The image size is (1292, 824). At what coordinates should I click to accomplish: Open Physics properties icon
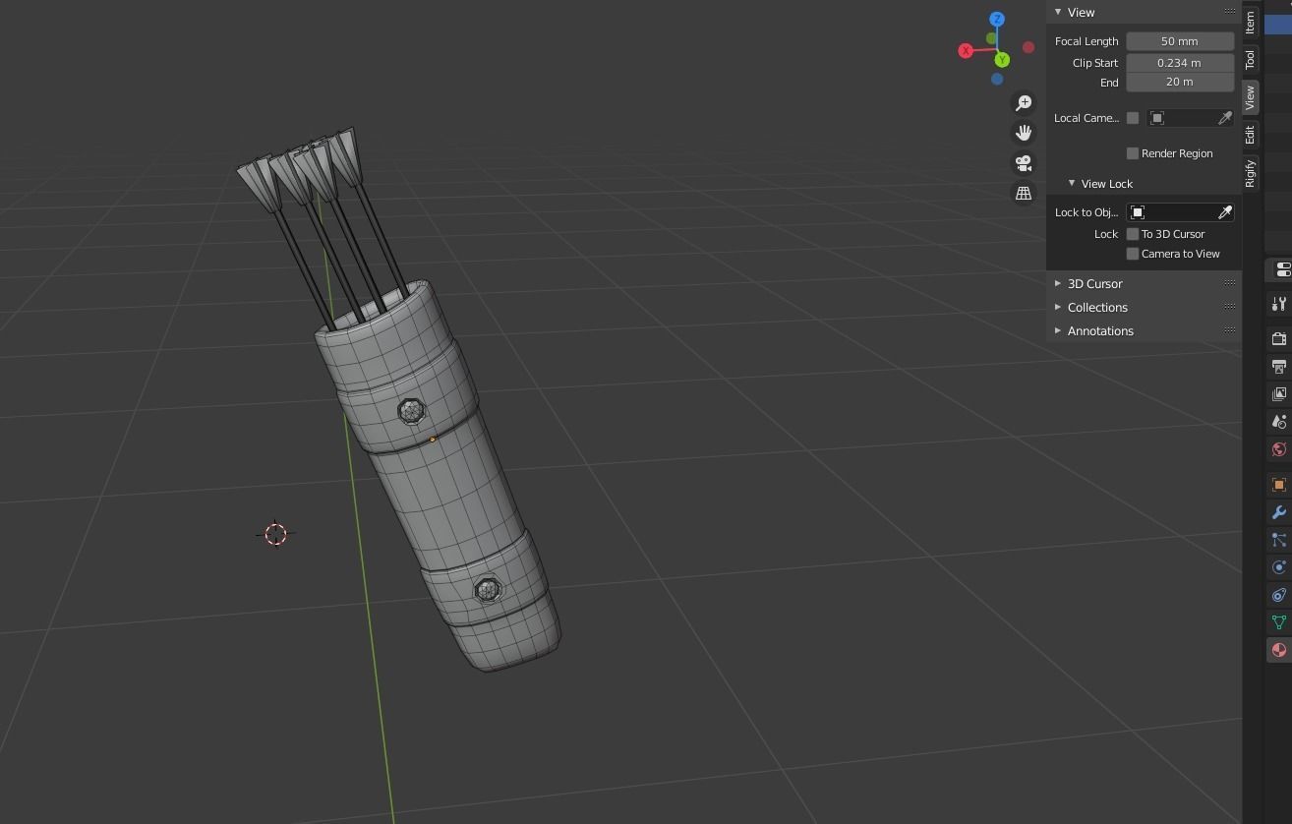coord(1278,567)
